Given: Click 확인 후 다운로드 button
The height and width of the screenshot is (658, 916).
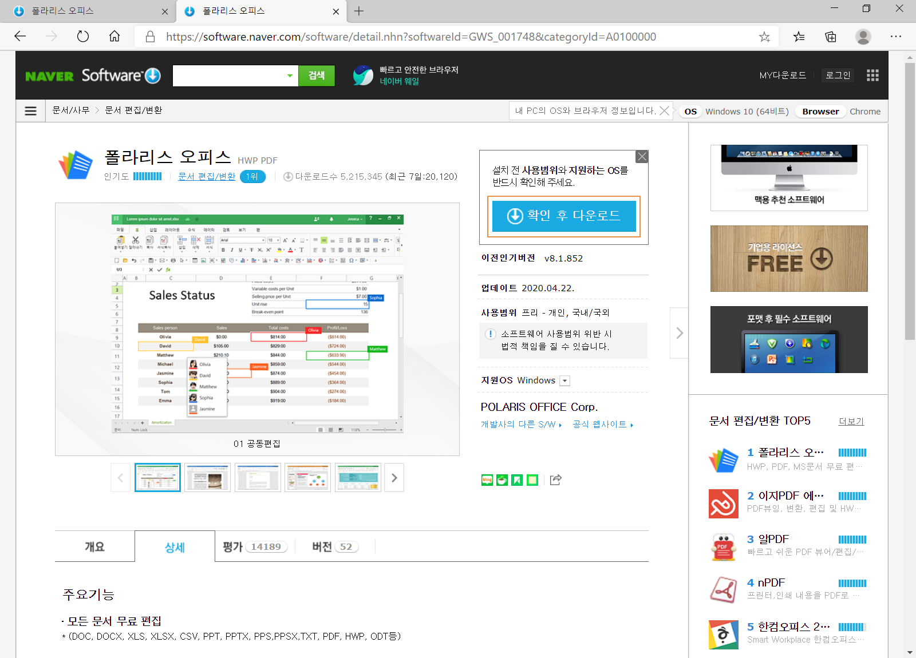Looking at the screenshot, I should 564,216.
